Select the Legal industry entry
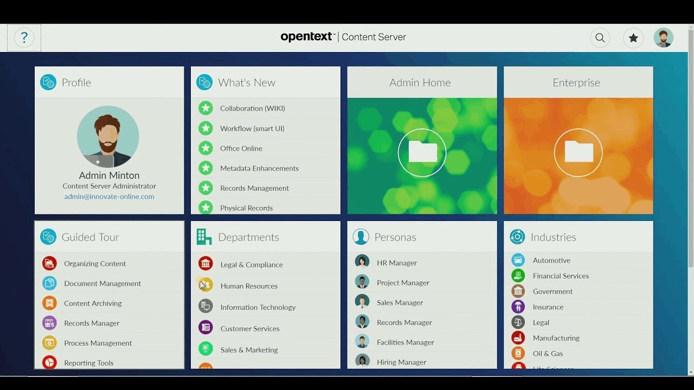The width and height of the screenshot is (694, 390). tap(541, 322)
